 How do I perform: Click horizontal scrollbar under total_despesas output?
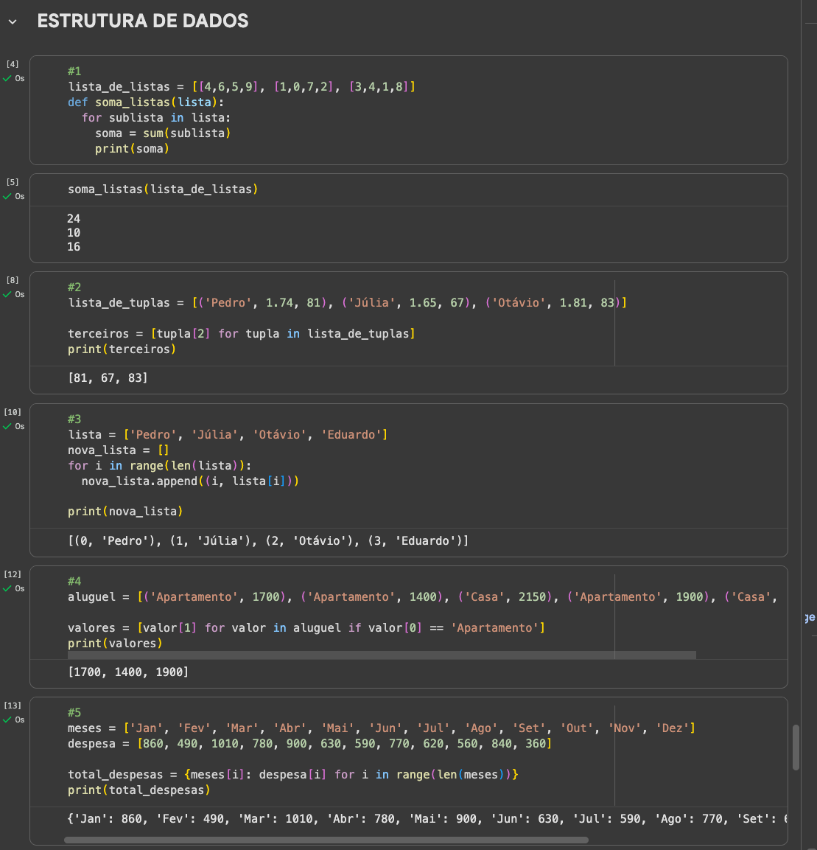point(326,840)
